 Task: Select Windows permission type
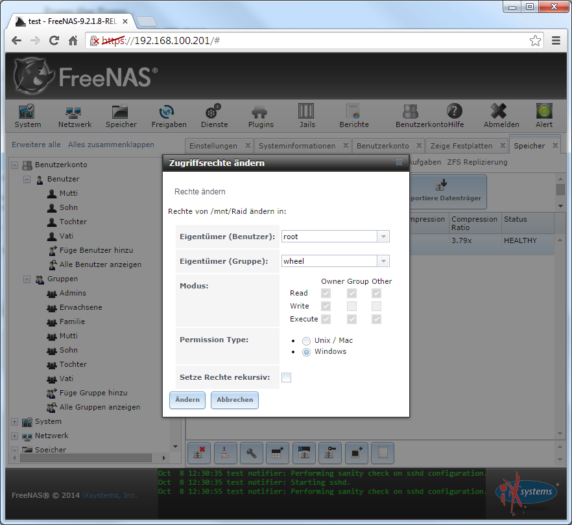click(x=306, y=352)
